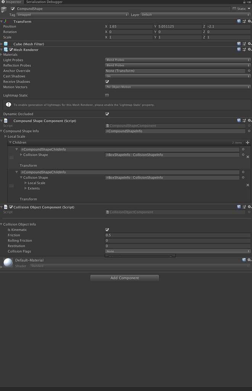
Task: Add a new entry with the Children plus icon
Action: click(x=248, y=142)
